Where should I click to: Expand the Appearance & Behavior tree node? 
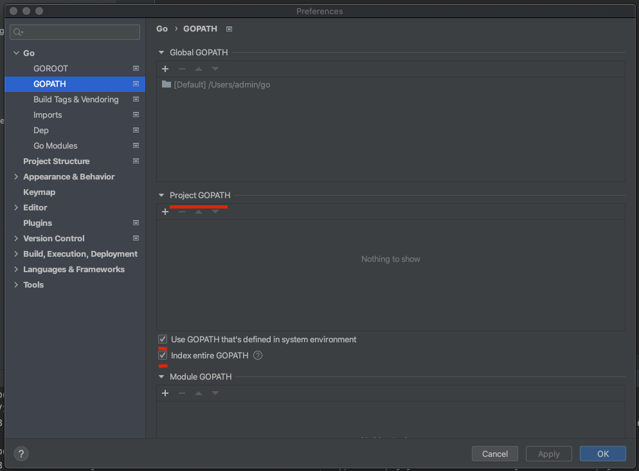(x=16, y=176)
